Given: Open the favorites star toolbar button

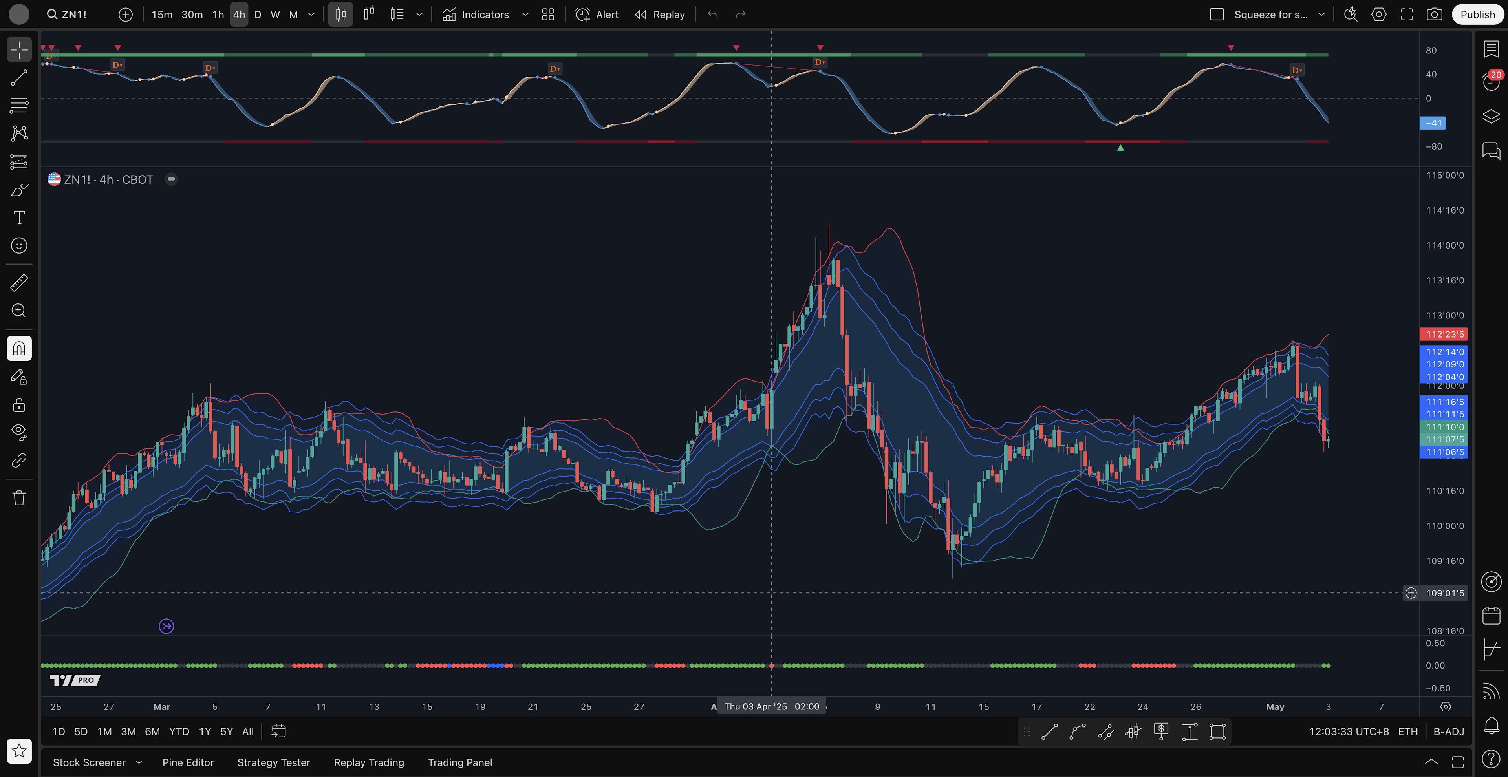Looking at the screenshot, I should (19, 751).
